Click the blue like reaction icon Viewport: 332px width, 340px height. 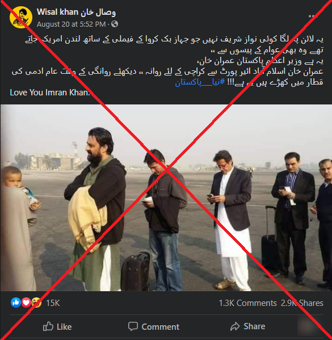tap(16, 303)
